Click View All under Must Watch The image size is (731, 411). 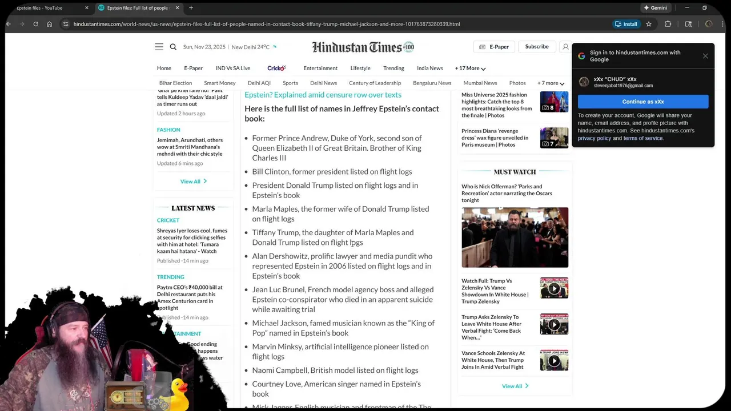[x=515, y=386]
